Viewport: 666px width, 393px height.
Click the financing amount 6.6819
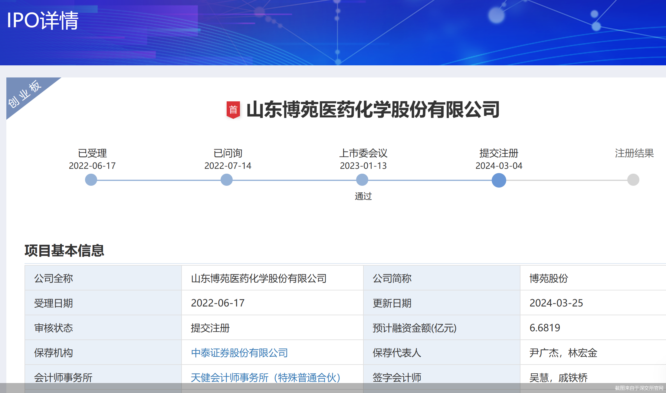[x=545, y=328]
